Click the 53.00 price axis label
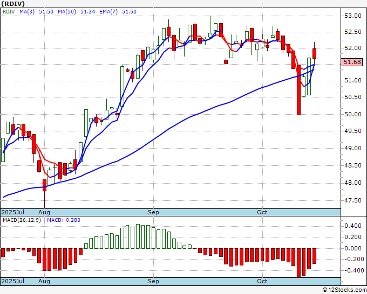 click(353, 16)
